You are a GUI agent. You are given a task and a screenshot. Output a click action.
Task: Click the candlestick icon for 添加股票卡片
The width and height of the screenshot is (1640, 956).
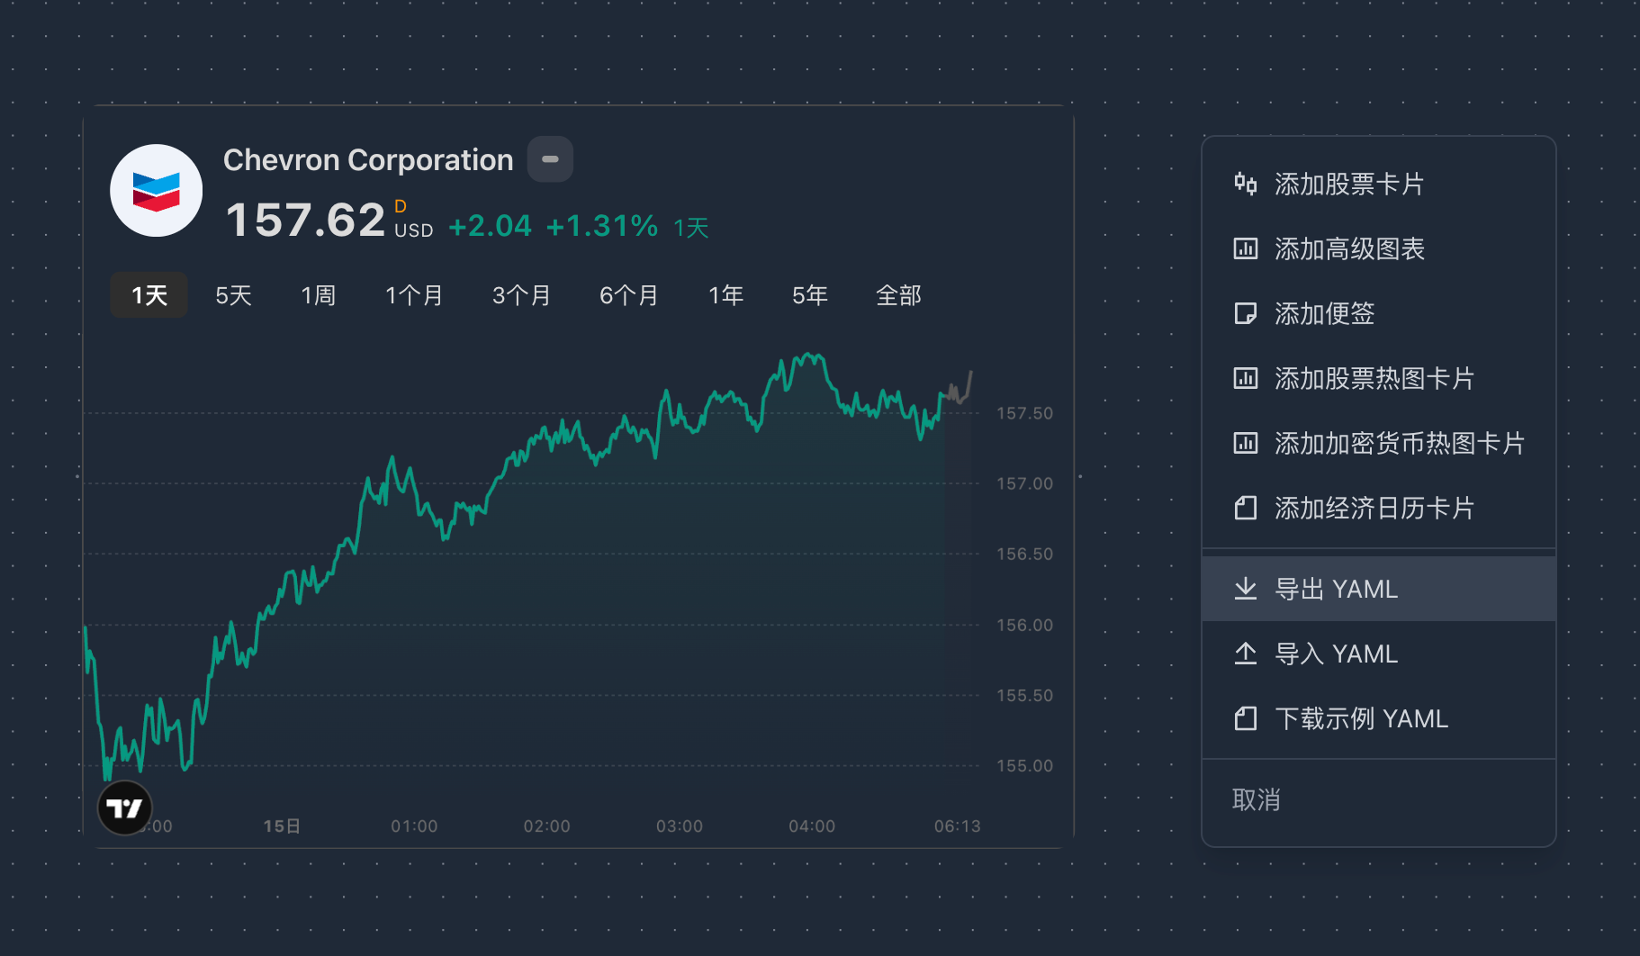[1245, 184]
